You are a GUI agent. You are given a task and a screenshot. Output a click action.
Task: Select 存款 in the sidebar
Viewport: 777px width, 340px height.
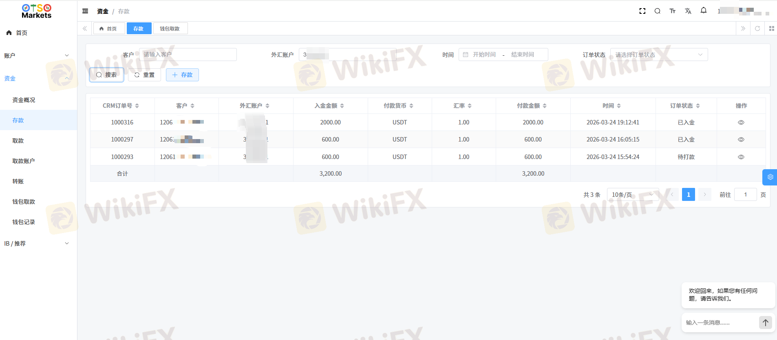pyautogui.click(x=38, y=120)
